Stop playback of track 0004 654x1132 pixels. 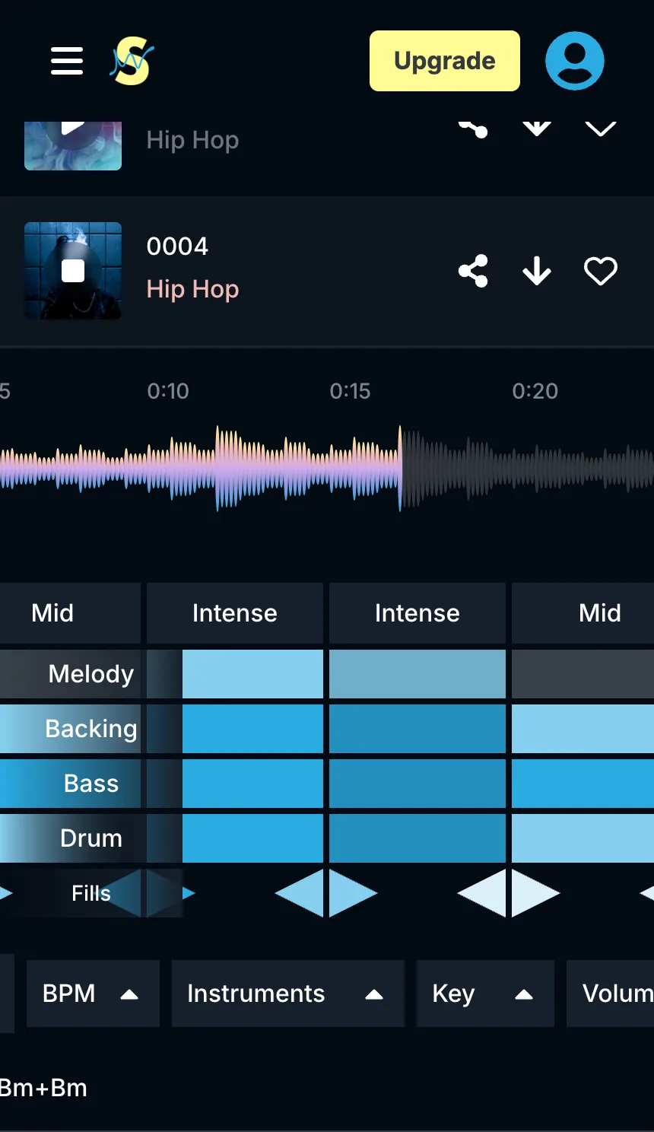(x=73, y=271)
